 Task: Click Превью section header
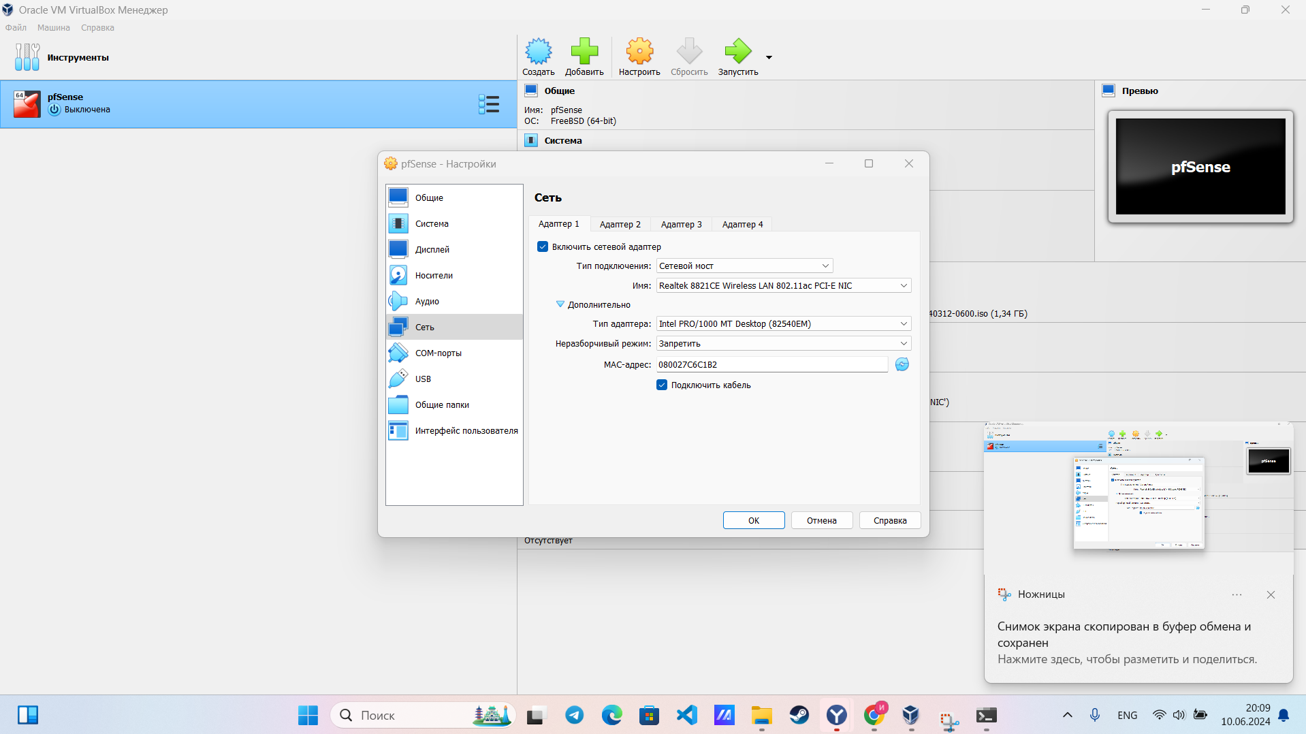[x=1139, y=91]
